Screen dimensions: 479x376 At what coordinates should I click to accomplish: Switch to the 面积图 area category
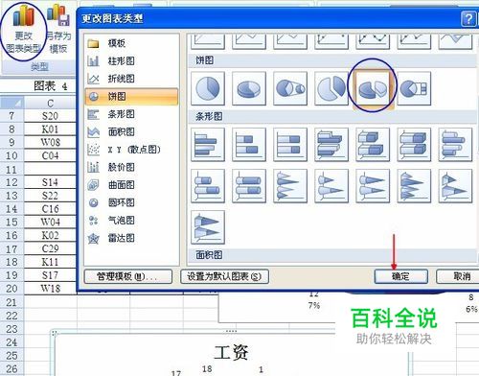[x=131, y=131]
